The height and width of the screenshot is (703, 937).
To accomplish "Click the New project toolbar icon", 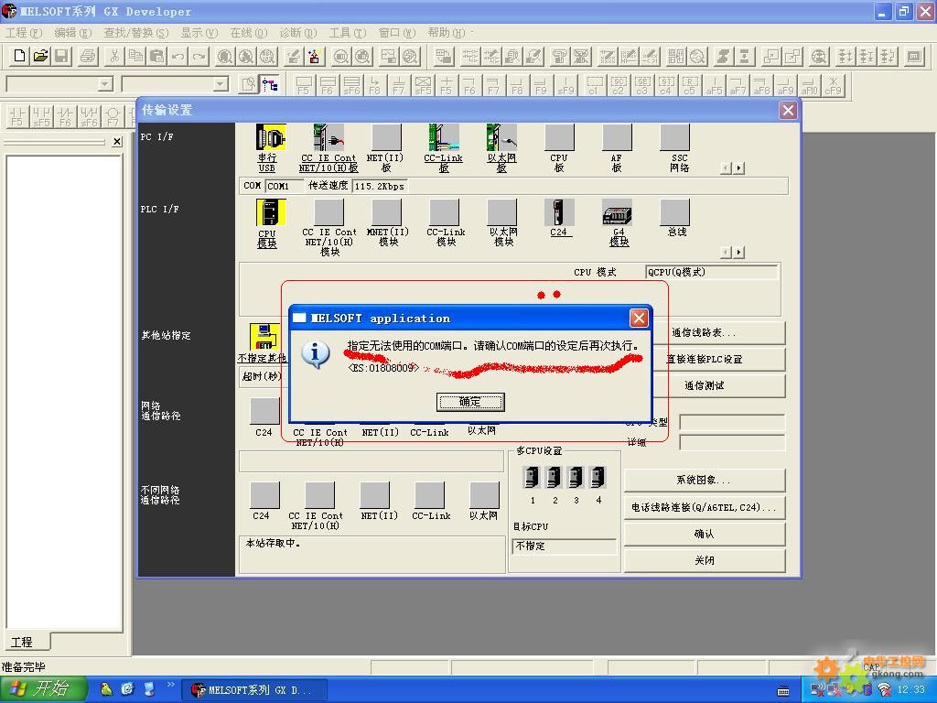I will pyautogui.click(x=19, y=56).
